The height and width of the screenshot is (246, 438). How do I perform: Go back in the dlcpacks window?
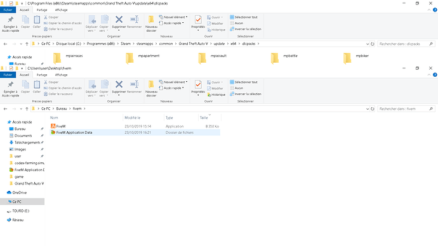tap(5, 44)
